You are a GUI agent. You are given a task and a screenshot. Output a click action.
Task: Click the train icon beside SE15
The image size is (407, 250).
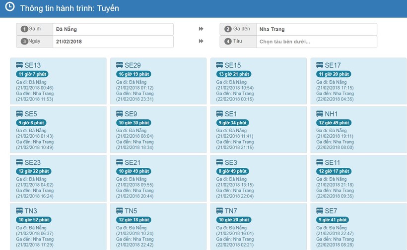(220, 65)
